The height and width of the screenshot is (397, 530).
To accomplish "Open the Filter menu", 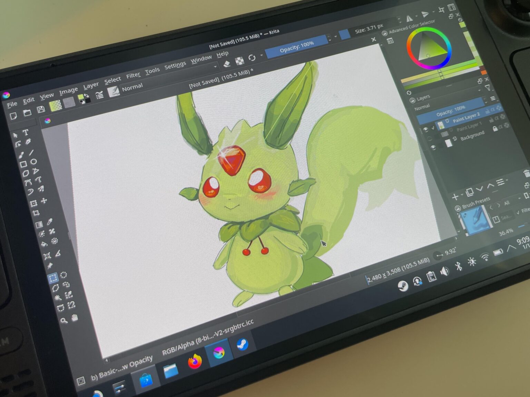I will click(x=134, y=74).
